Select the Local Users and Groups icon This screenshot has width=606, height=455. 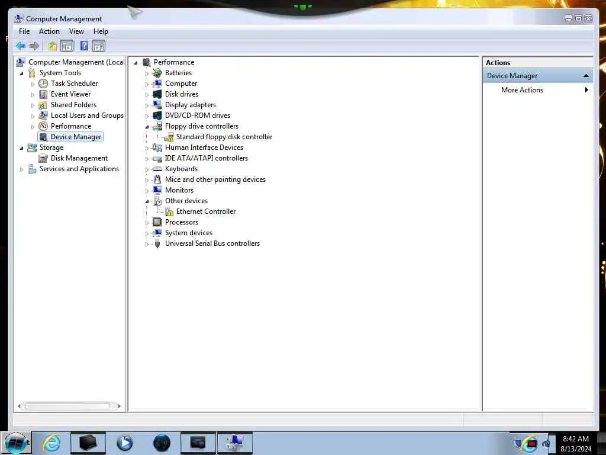point(43,116)
